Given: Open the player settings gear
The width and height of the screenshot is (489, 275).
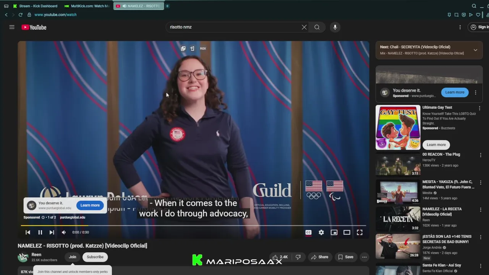Looking at the screenshot, I should (321, 232).
